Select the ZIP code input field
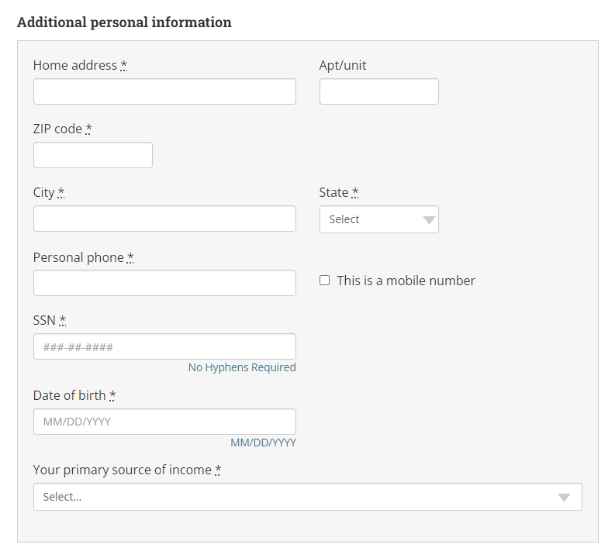615x558 pixels. point(93,155)
